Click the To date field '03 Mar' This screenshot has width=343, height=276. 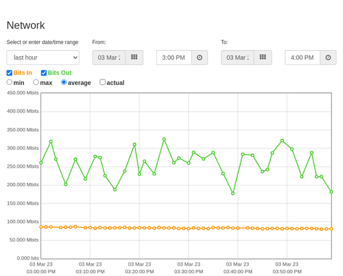pyautogui.click(x=237, y=58)
